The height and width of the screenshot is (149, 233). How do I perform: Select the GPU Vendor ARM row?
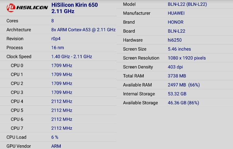(x=58, y=146)
